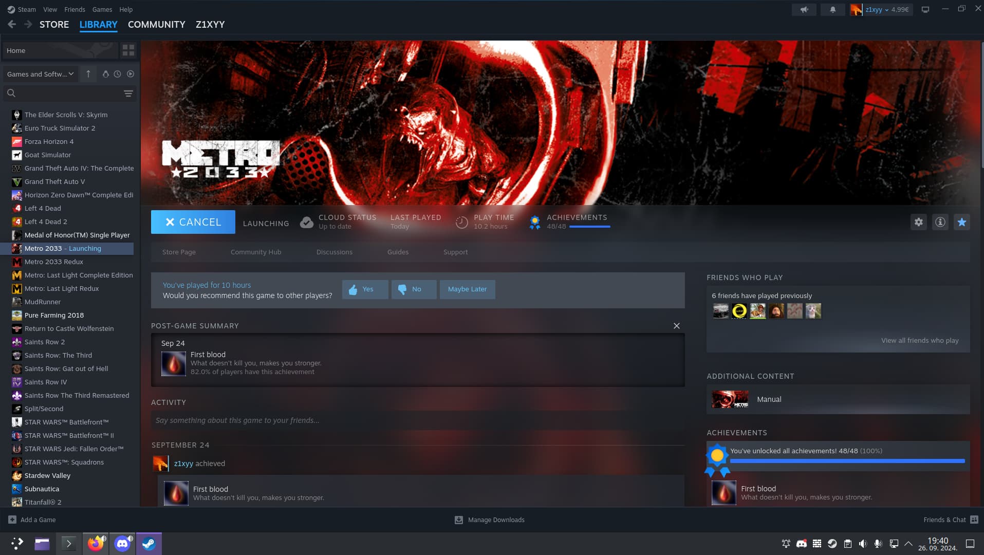
Task: View all friends who play
Action: (920, 340)
